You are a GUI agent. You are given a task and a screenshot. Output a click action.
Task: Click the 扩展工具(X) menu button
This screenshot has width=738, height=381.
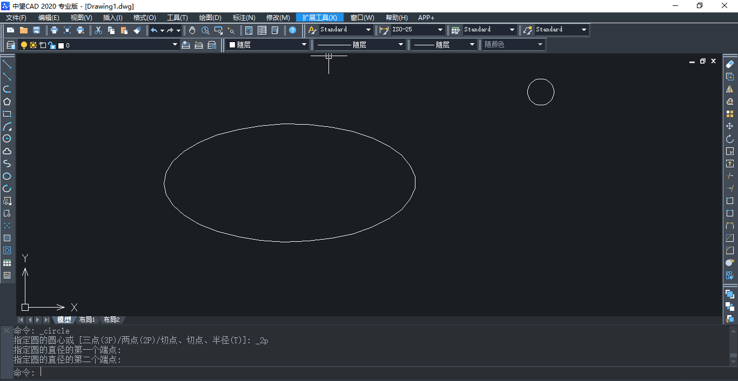click(x=319, y=18)
